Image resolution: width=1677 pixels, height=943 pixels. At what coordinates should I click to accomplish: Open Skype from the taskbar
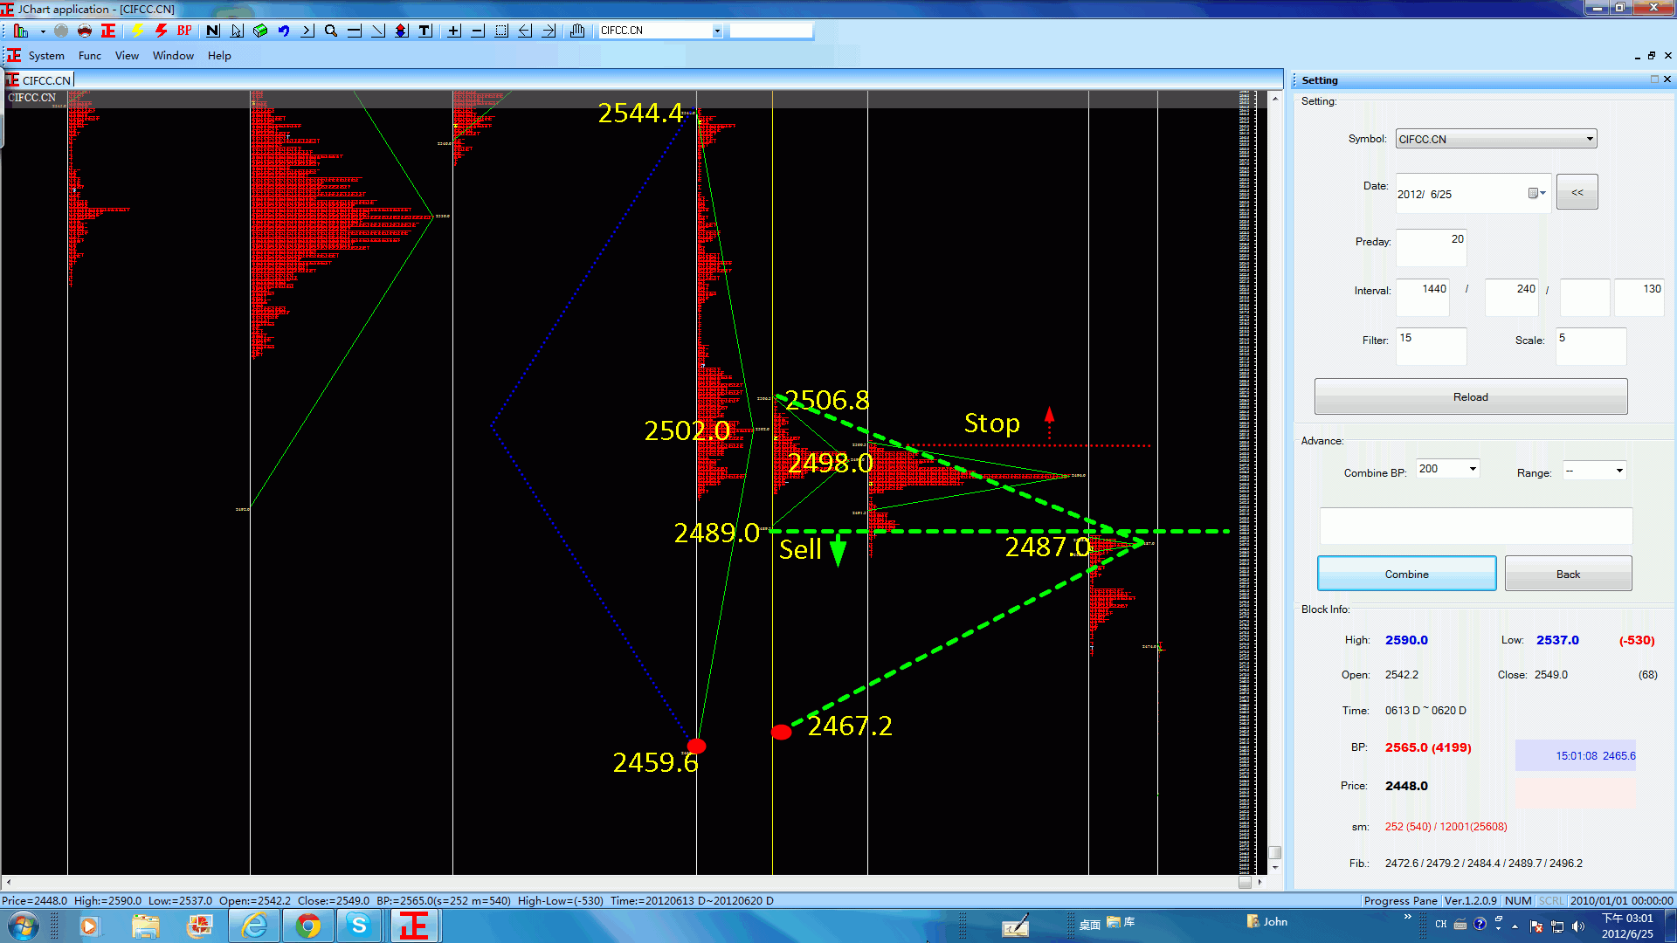pyautogui.click(x=359, y=926)
